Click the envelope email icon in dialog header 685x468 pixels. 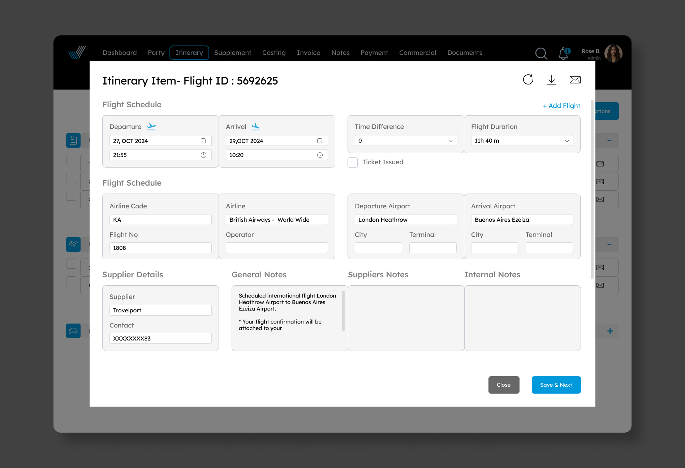pos(575,80)
